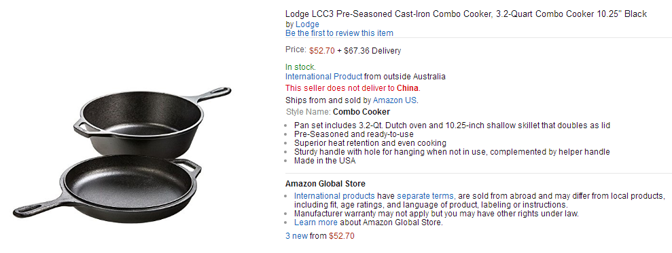Click the red $52.70 price beside Price label
The width and height of the screenshot is (672, 253).
click(x=322, y=51)
